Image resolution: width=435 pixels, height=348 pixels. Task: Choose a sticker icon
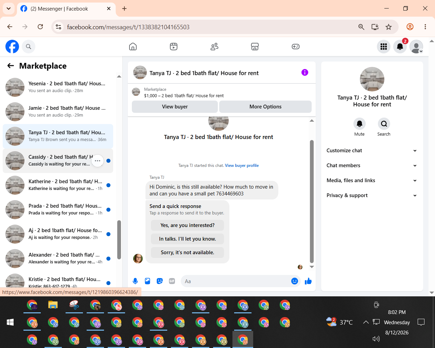[160, 281]
